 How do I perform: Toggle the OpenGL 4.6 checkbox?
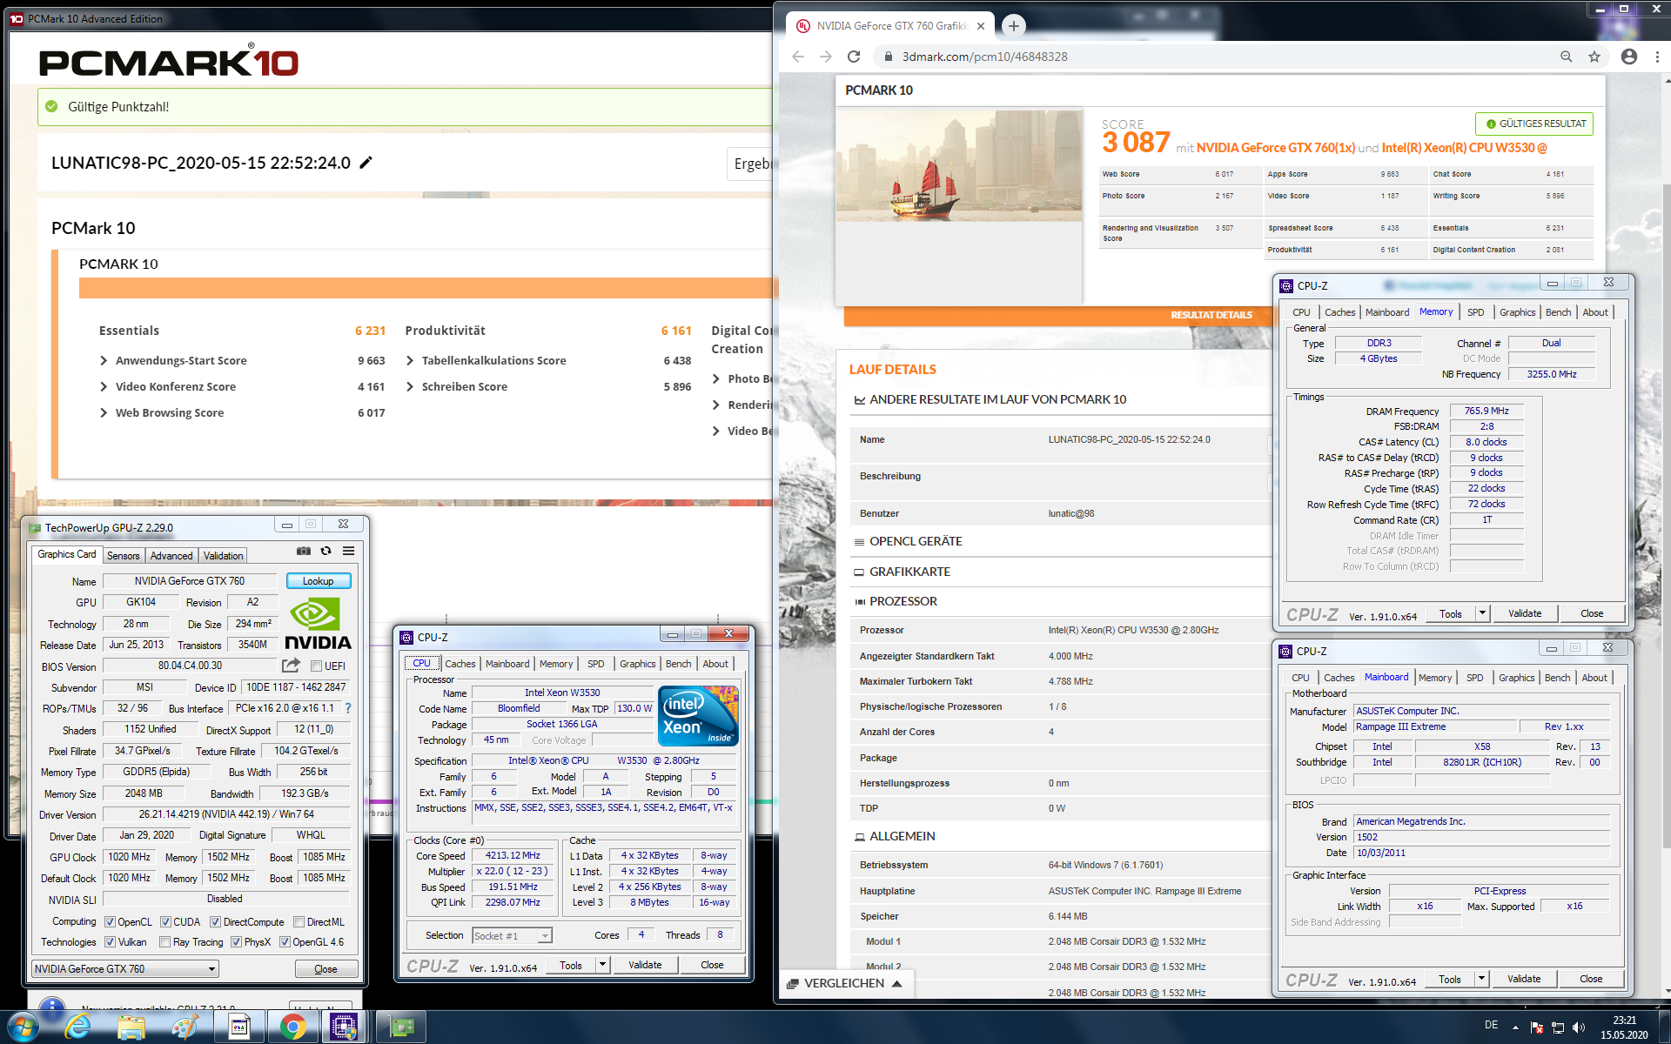[x=285, y=942]
